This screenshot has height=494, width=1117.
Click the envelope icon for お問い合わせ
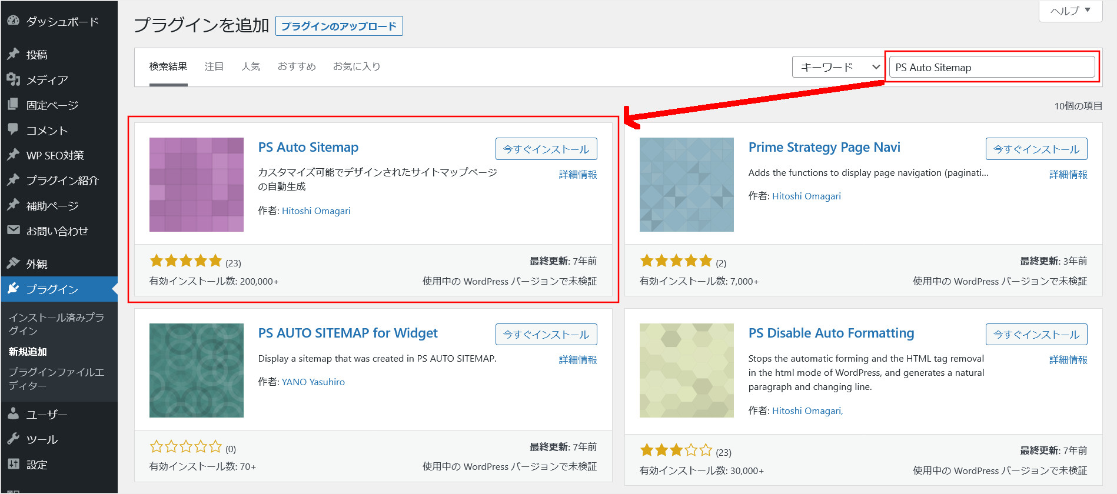13,230
